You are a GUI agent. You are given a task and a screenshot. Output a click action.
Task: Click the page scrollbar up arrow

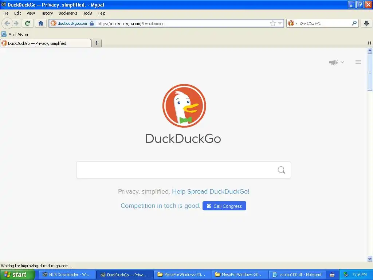370,50
